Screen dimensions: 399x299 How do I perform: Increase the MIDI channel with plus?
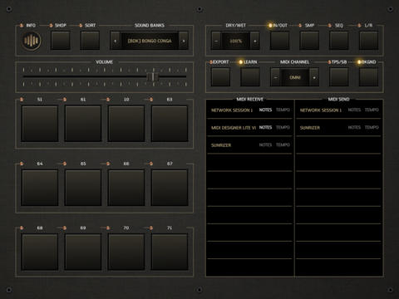pyautogui.click(x=314, y=77)
